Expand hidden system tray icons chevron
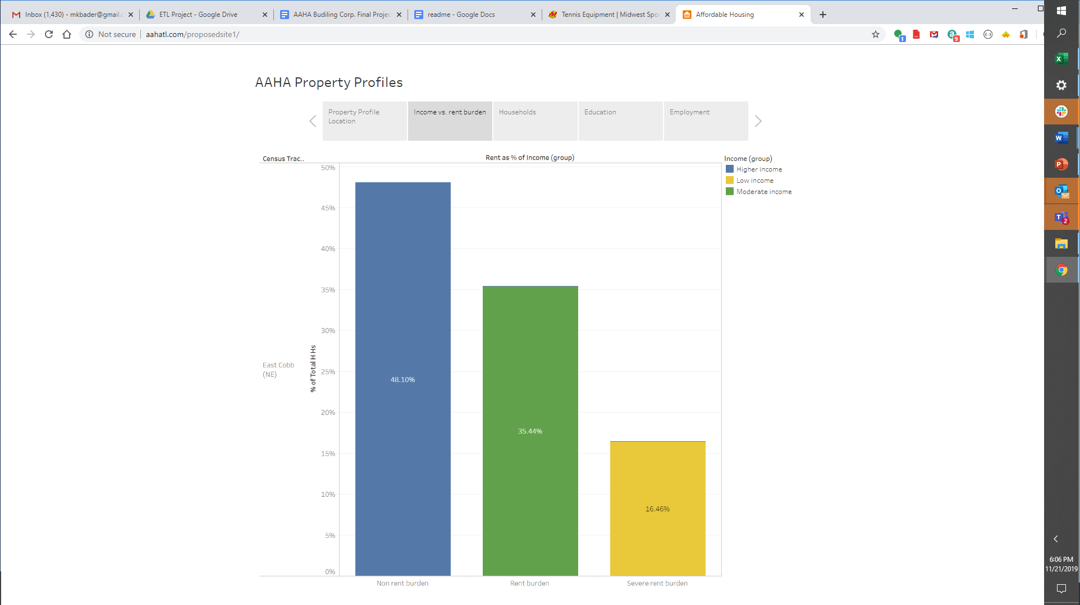 (x=1056, y=539)
